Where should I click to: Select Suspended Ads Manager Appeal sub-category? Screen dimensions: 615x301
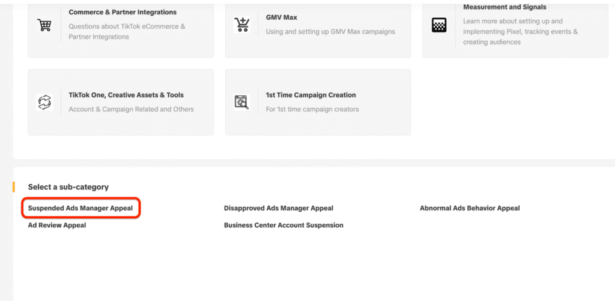click(x=80, y=208)
